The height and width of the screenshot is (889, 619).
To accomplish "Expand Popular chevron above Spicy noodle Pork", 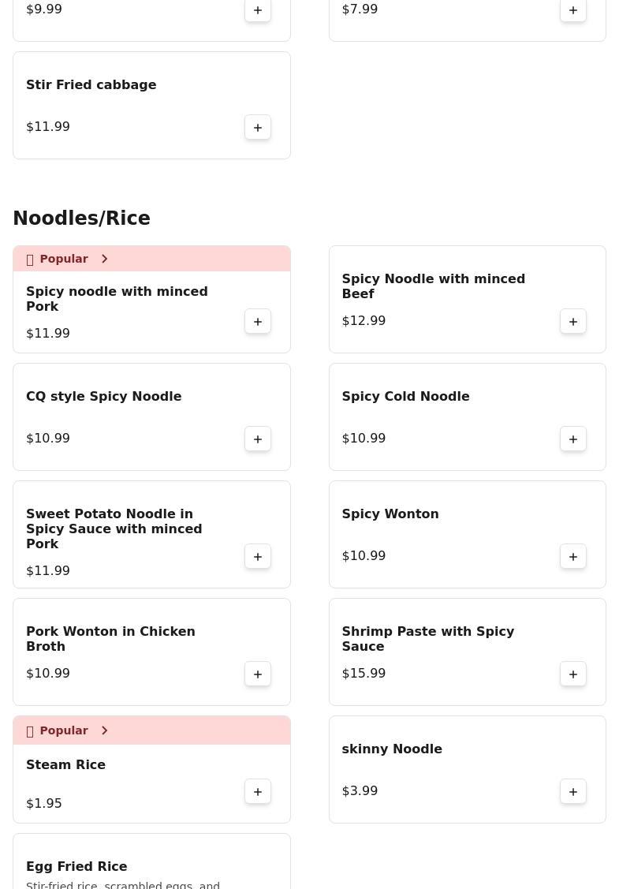I will point(104,259).
